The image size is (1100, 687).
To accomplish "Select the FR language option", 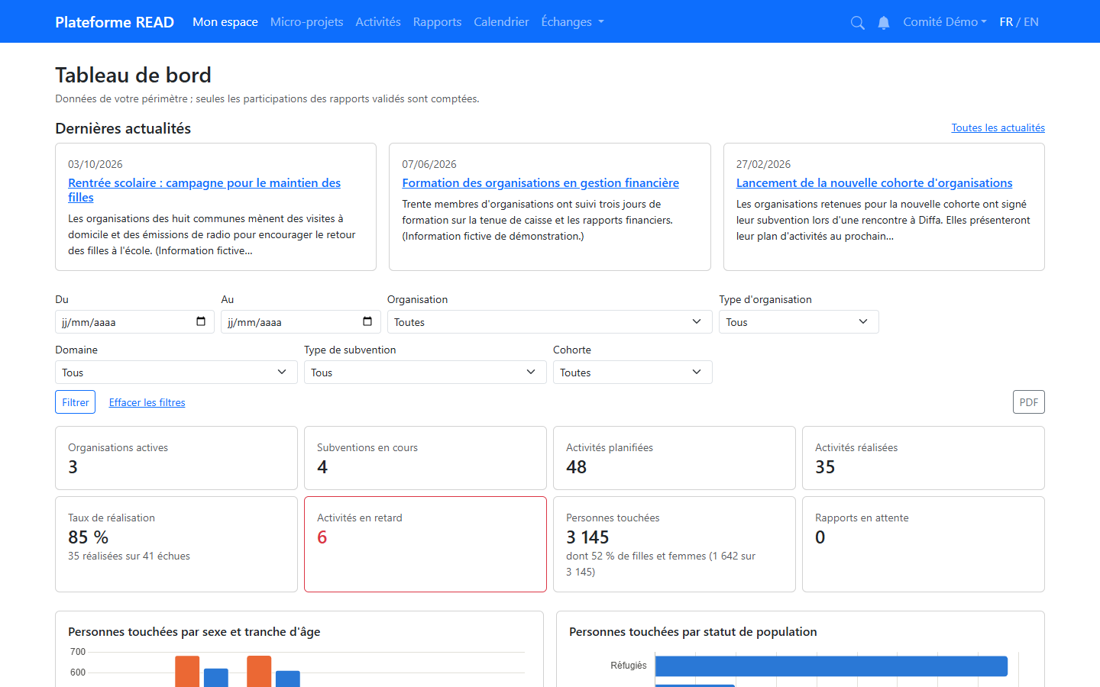I will pyautogui.click(x=1006, y=22).
